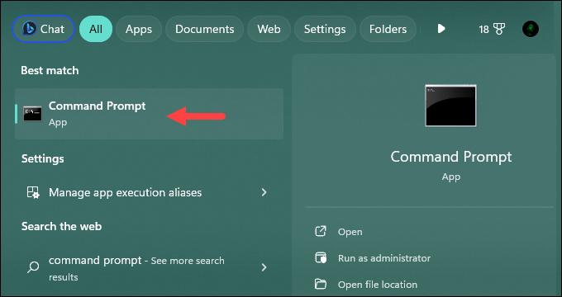Click the Command Prompt title in preview pane
This screenshot has height=297, width=562.
point(451,157)
